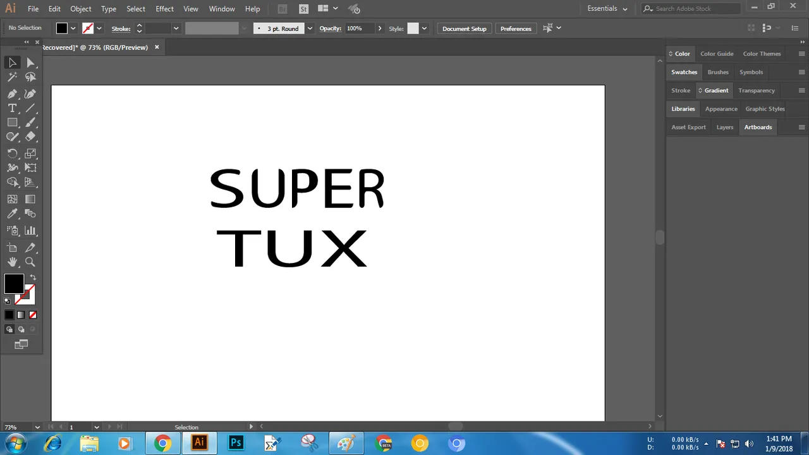Enable Draw Behind mode
809x455 pixels.
21,329
